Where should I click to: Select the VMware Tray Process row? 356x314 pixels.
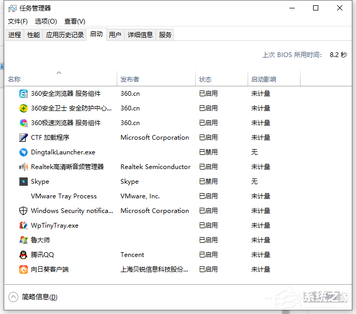pyautogui.click(x=64, y=196)
